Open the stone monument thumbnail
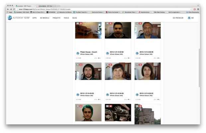The width and height of the screenshot is (206, 133). coord(148,114)
